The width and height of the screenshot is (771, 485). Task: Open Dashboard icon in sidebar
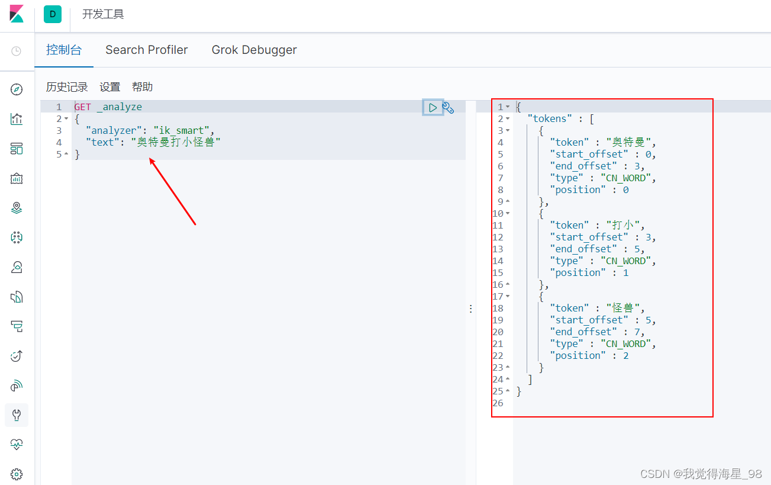pos(17,149)
